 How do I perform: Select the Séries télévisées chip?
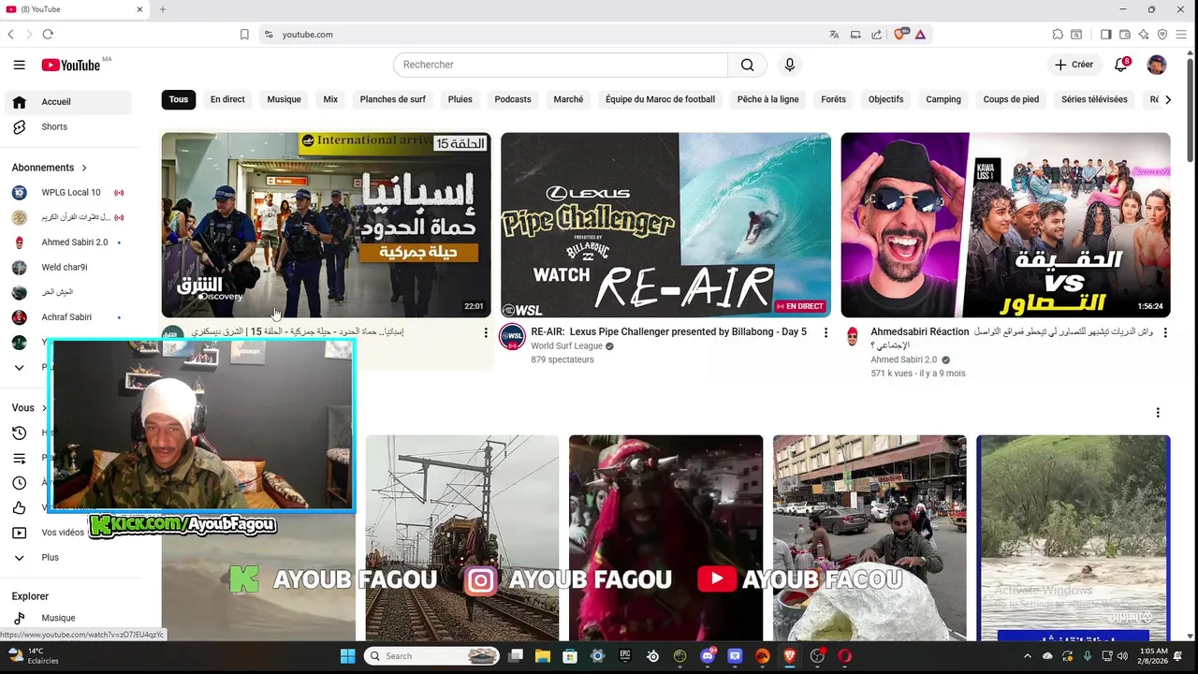[x=1094, y=99]
